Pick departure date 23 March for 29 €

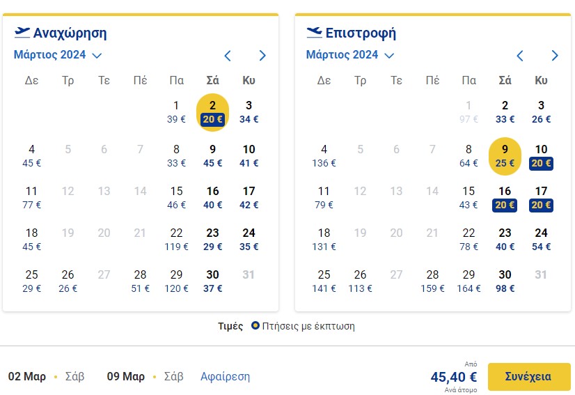pyautogui.click(x=213, y=240)
